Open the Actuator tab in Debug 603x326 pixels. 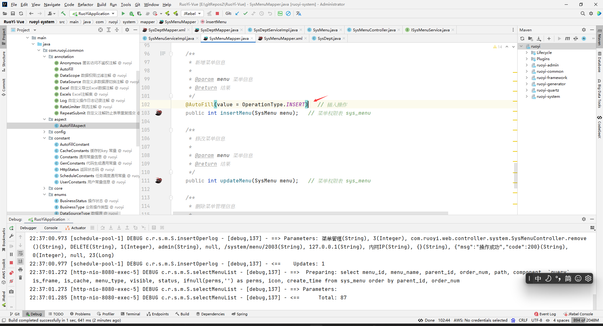point(76,228)
